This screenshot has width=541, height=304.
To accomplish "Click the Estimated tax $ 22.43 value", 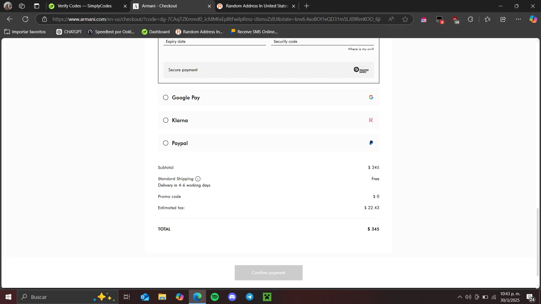I will pyautogui.click(x=371, y=208).
